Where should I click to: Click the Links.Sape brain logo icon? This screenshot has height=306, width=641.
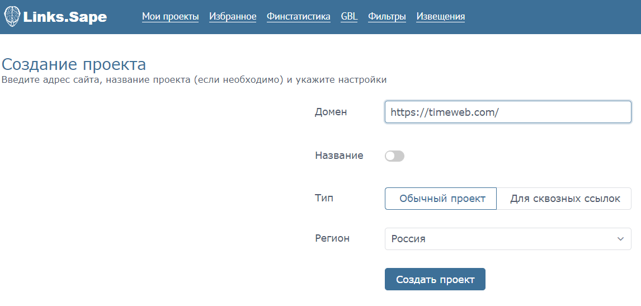(12, 17)
